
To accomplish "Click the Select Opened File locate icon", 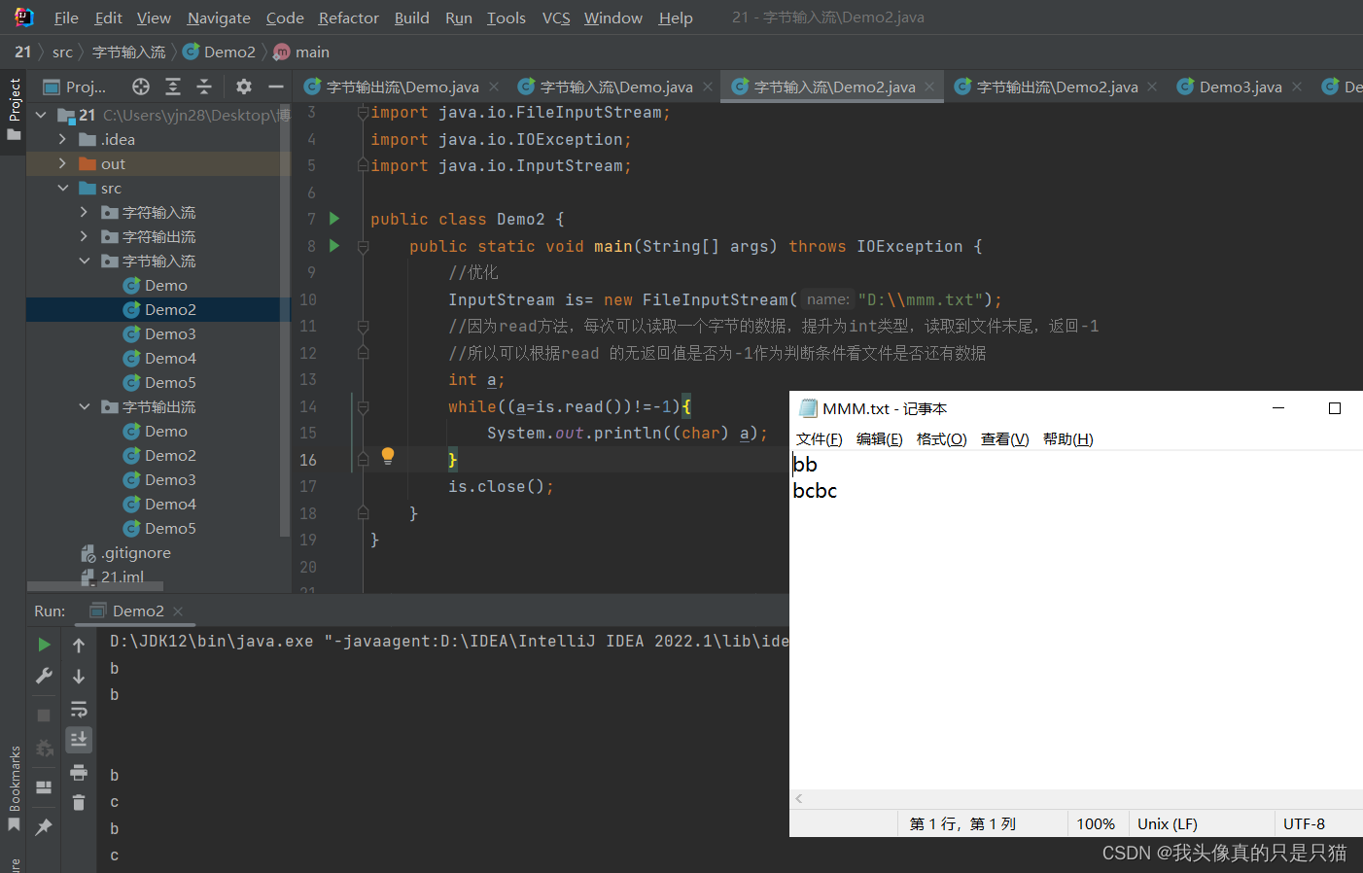I will [141, 87].
